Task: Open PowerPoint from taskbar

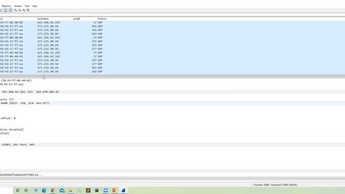Action: (x=114, y=190)
